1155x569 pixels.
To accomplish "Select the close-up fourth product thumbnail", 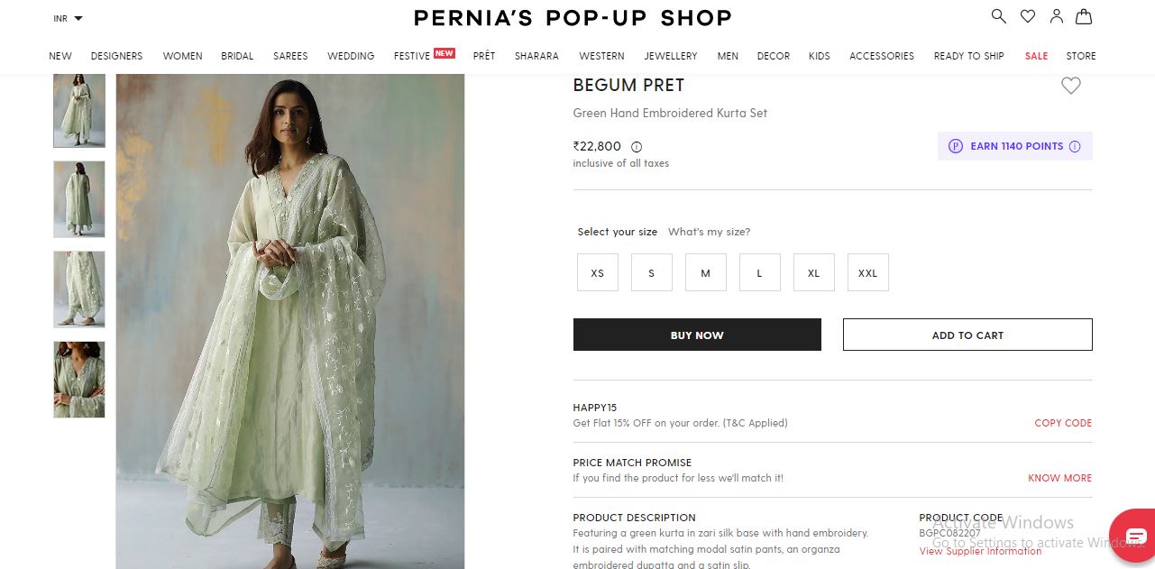I will [79, 380].
